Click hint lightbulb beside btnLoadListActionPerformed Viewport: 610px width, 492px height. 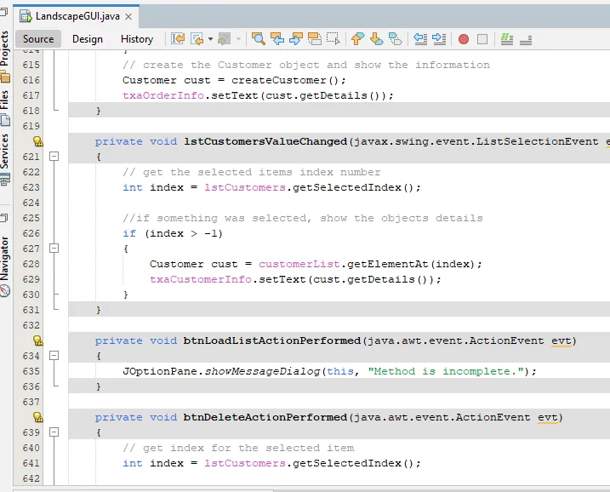(37, 340)
